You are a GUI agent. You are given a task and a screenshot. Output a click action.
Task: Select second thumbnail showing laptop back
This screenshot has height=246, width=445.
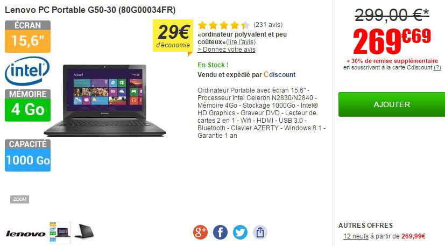tap(84, 231)
